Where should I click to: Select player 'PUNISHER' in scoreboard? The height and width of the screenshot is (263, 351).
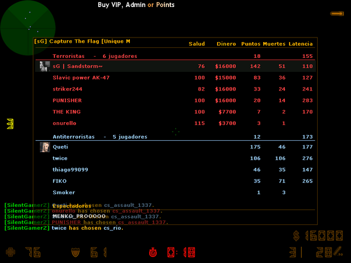pyautogui.click(x=67, y=101)
